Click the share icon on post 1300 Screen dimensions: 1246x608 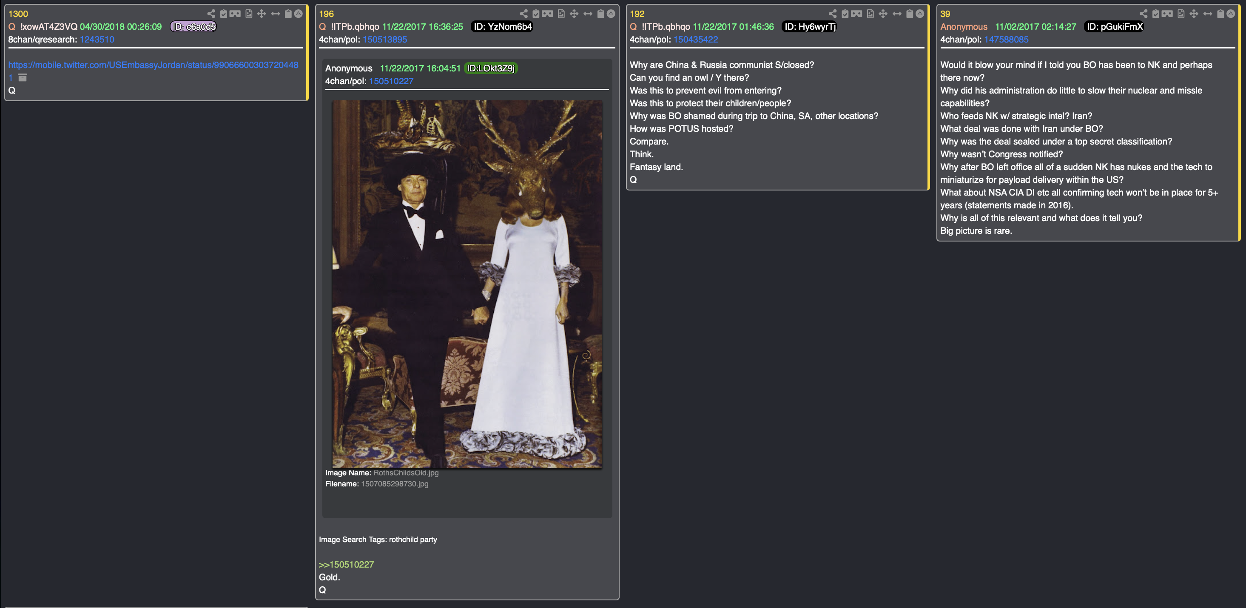pyautogui.click(x=211, y=14)
